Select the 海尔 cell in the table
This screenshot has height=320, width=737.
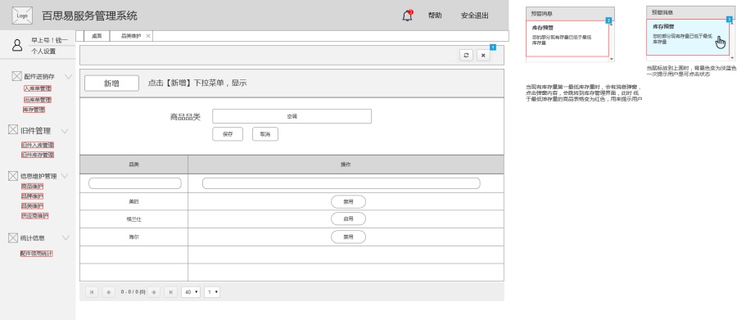pyautogui.click(x=134, y=237)
